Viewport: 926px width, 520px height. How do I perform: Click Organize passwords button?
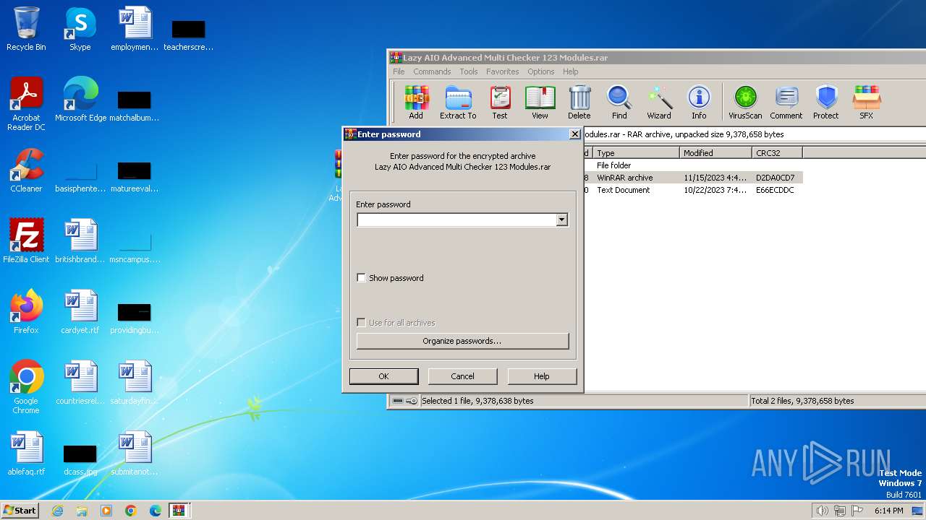[x=462, y=341]
